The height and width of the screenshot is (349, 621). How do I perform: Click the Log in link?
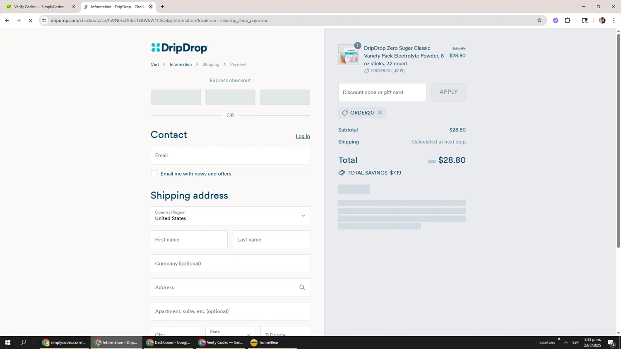click(303, 136)
